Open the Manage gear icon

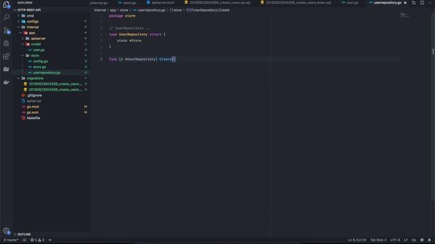click(x=6, y=231)
